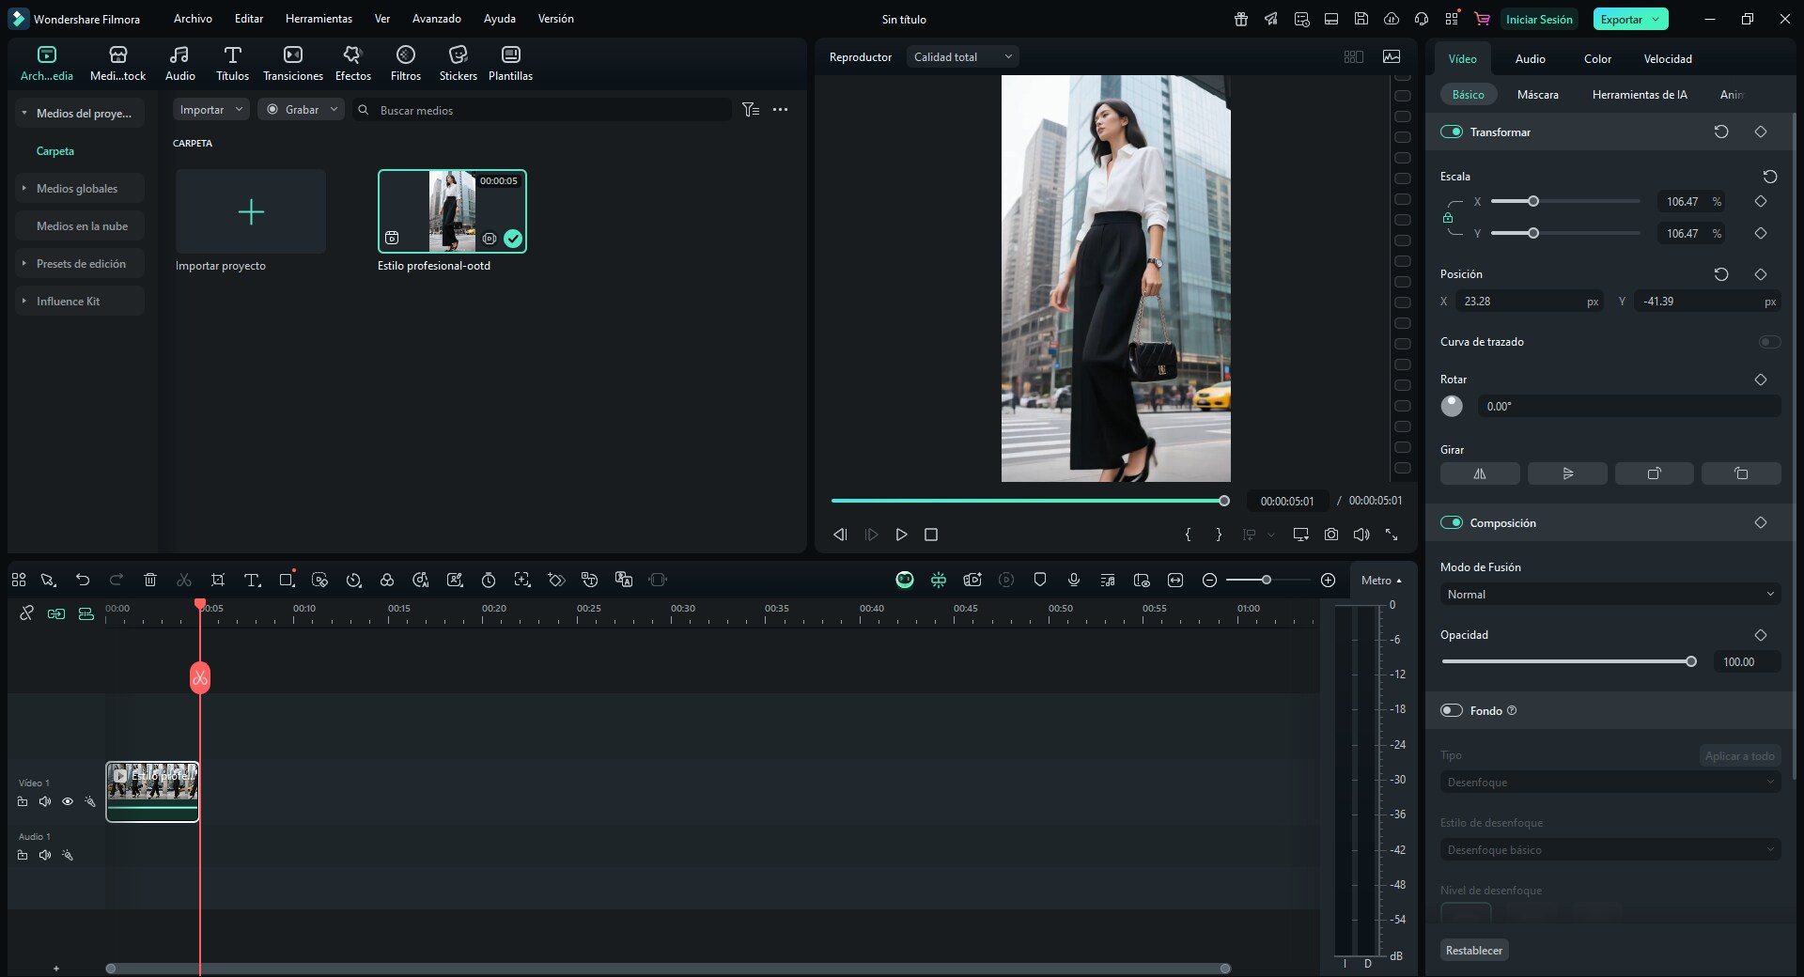Viewport: 1804px width, 977px height.
Task: Click the Exportar button
Action: [1622, 20]
